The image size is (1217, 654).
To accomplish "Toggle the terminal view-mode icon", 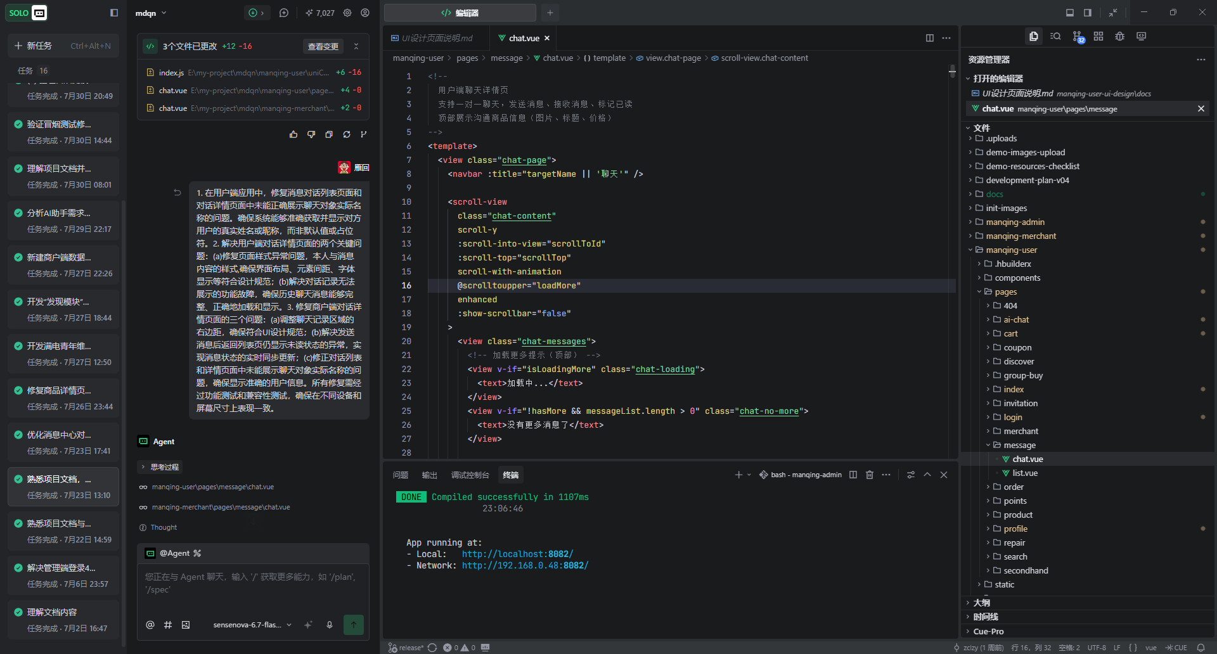I will point(911,475).
